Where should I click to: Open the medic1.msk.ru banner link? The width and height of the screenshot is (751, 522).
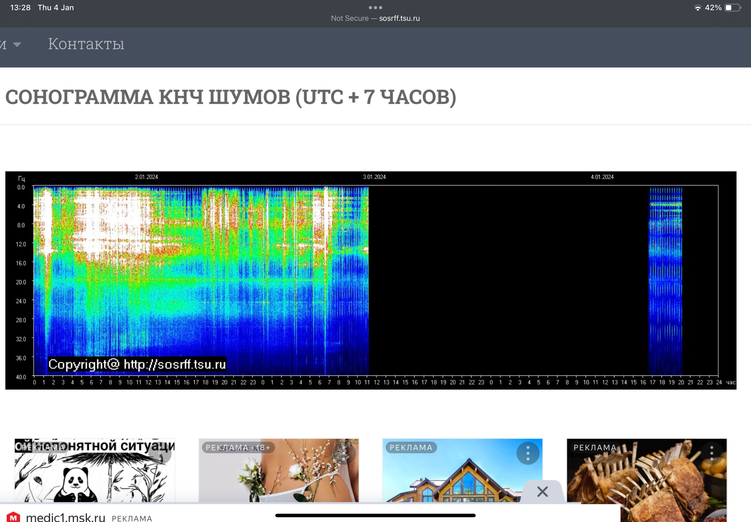[x=65, y=517]
